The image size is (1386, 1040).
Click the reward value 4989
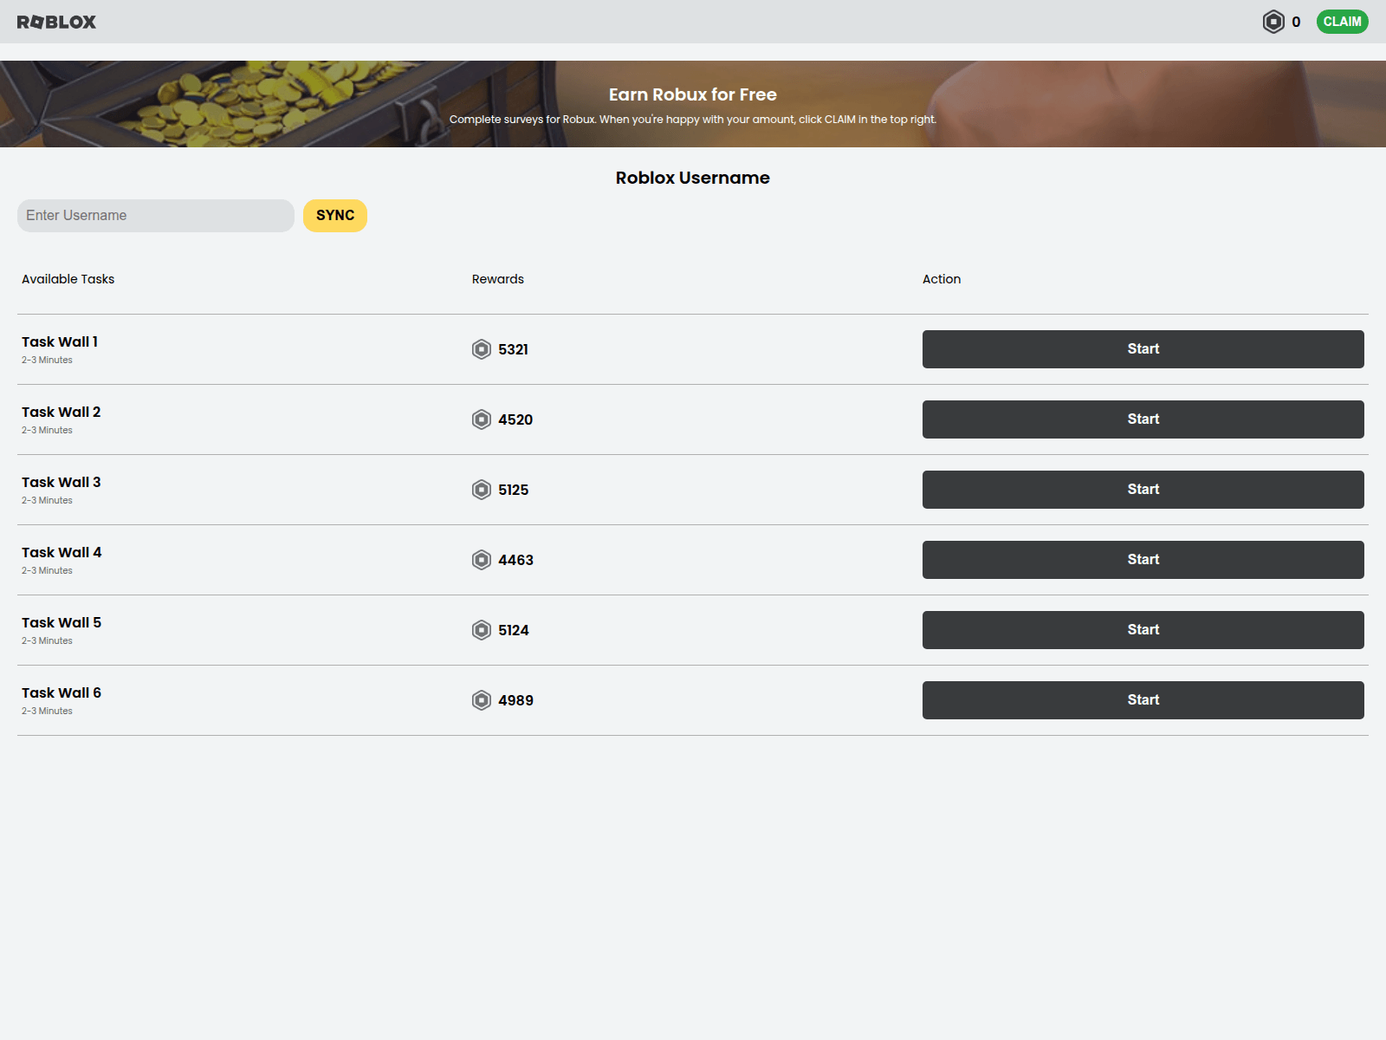click(515, 700)
